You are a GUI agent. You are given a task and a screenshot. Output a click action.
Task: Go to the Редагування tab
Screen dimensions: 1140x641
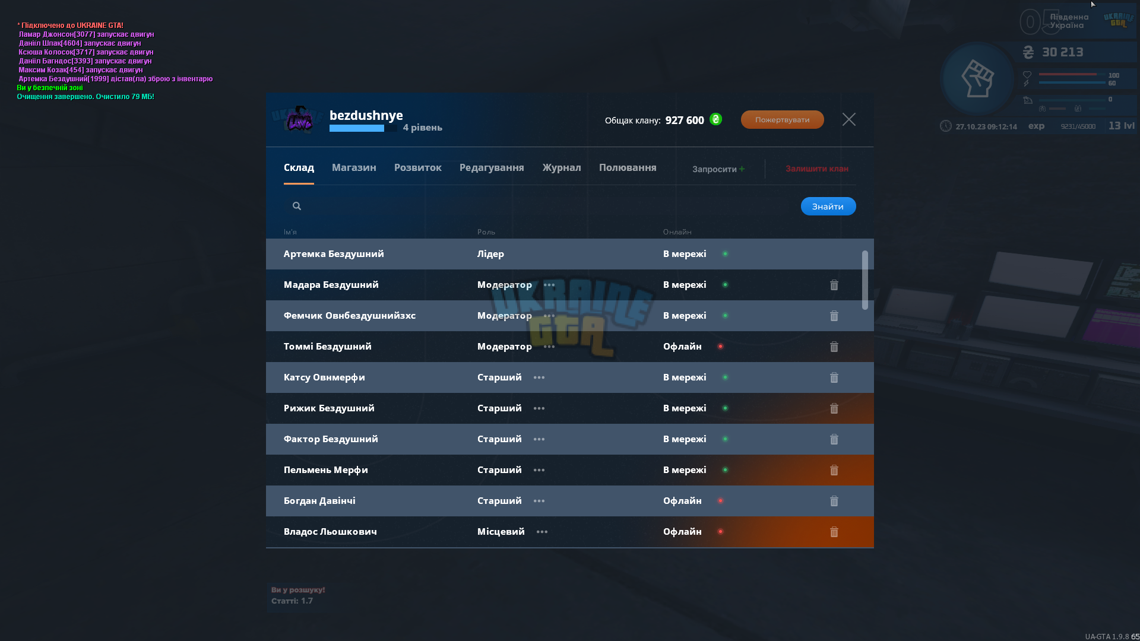[x=492, y=167]
